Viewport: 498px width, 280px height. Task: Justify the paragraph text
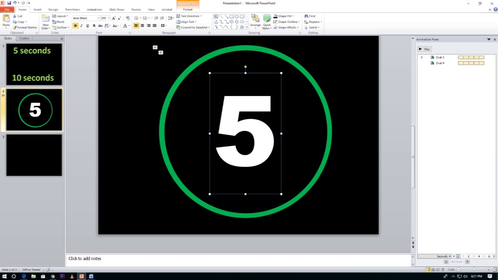[154, 26]
